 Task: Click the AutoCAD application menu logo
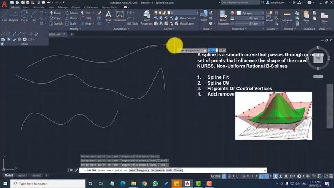pos(4,4)
